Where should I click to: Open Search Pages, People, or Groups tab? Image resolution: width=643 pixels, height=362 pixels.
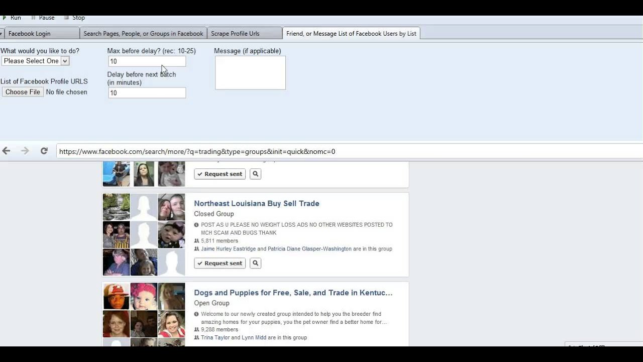click(143, 33)
